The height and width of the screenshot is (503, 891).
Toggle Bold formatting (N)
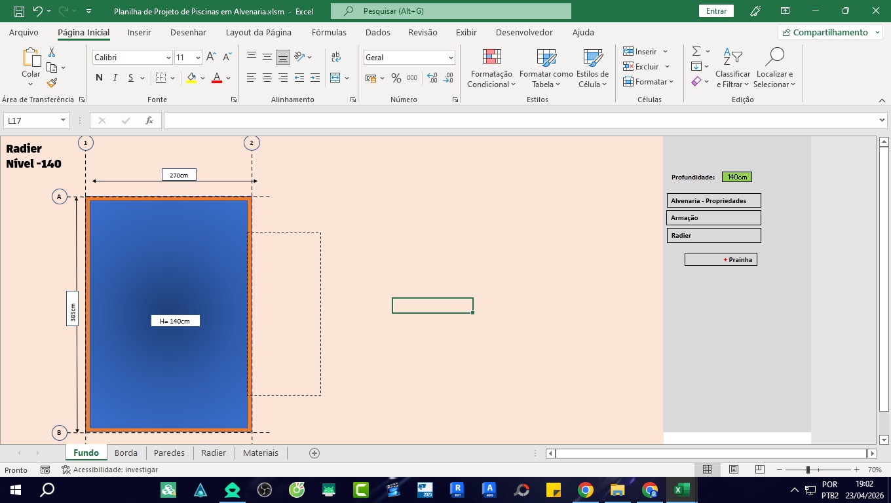point(99,78)
